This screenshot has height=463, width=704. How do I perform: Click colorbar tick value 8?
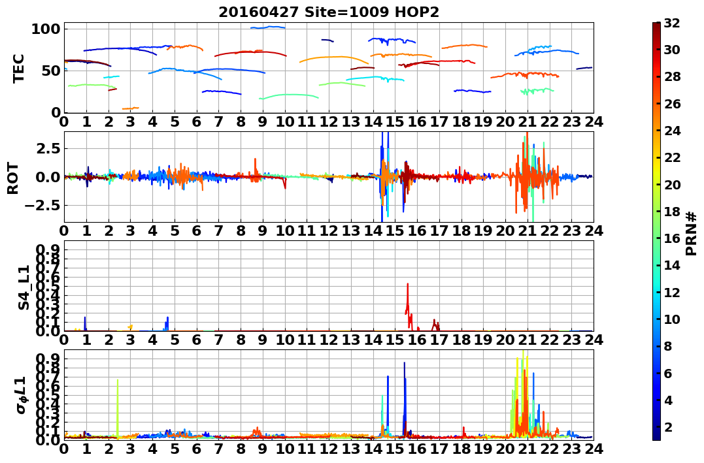[668, 346]
